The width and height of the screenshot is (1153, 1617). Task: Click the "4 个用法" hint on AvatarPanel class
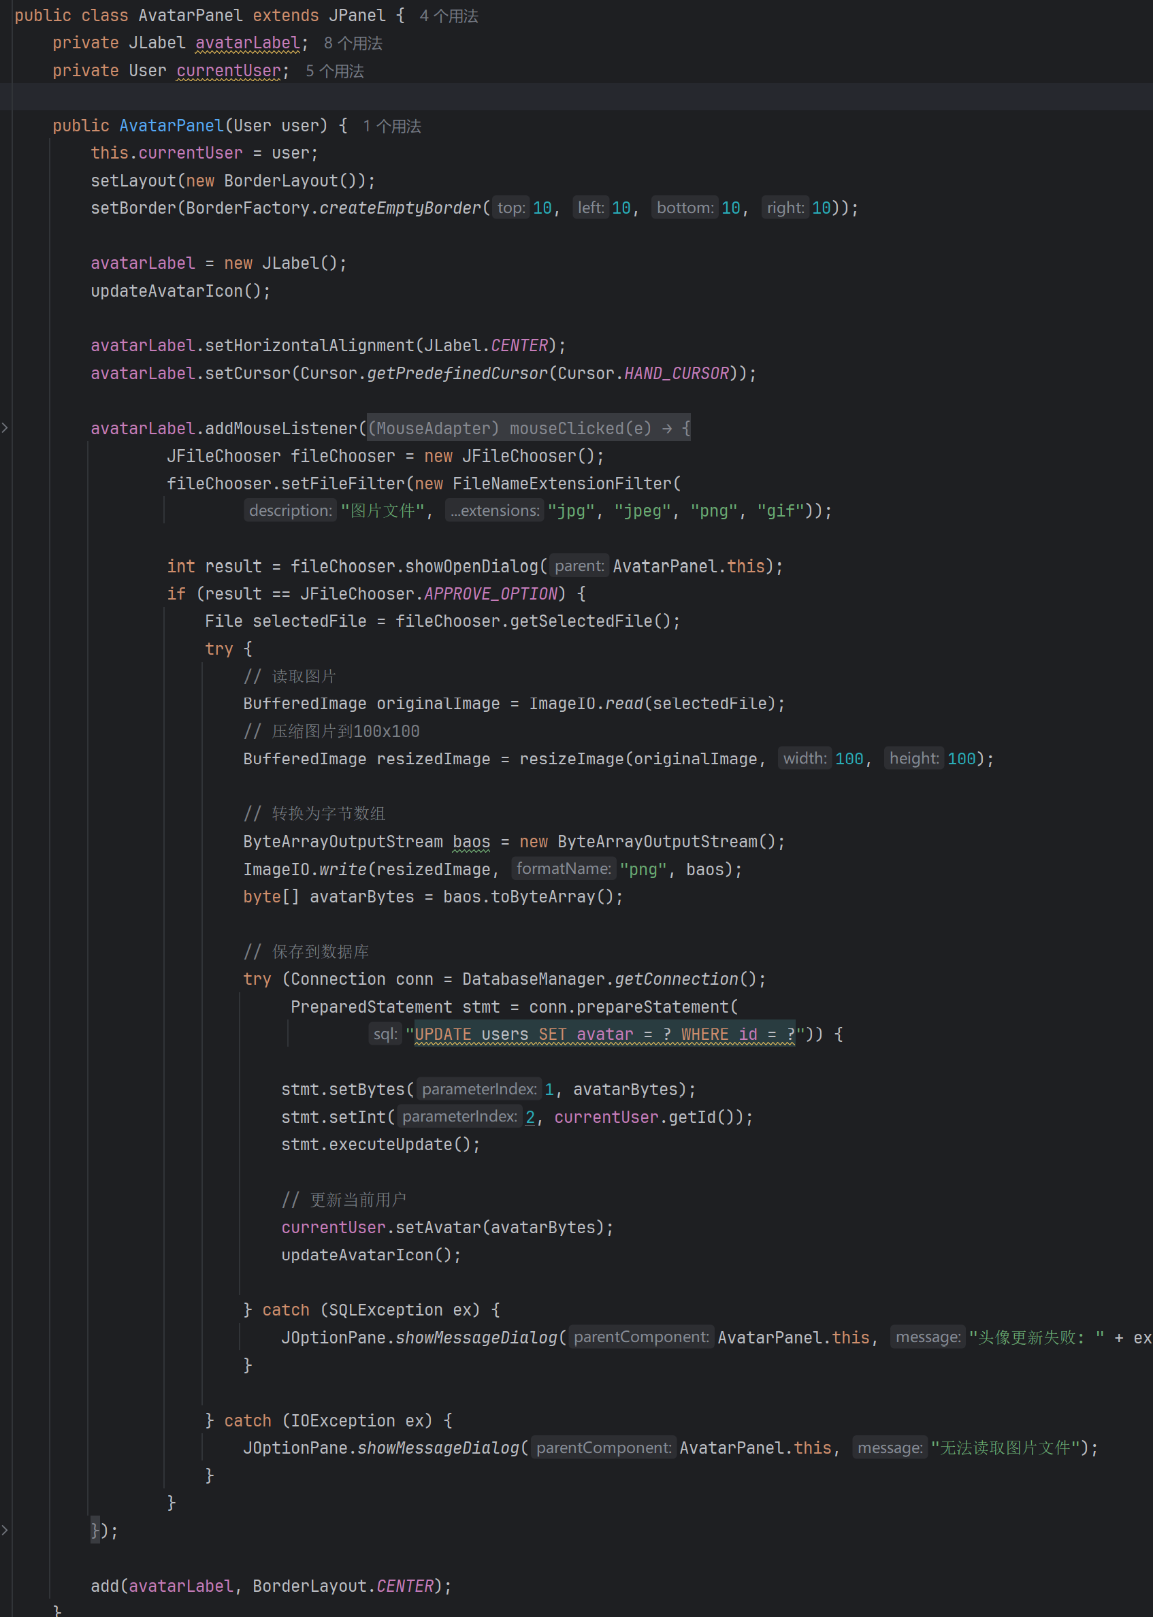[x=448, y=15]
